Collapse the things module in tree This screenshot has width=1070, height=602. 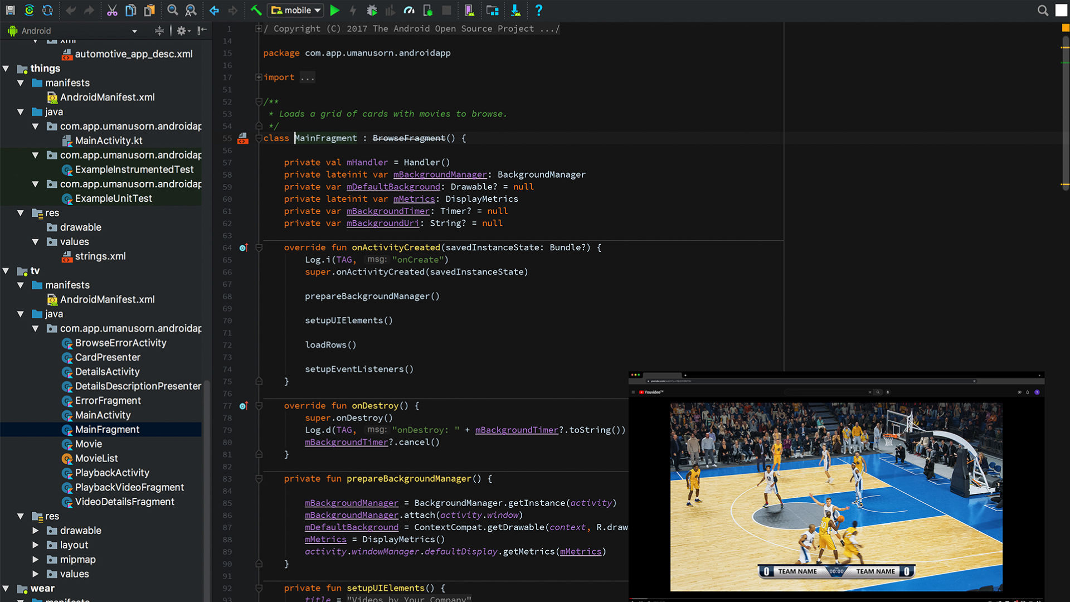pyautogui.click(x=6, y=69)
